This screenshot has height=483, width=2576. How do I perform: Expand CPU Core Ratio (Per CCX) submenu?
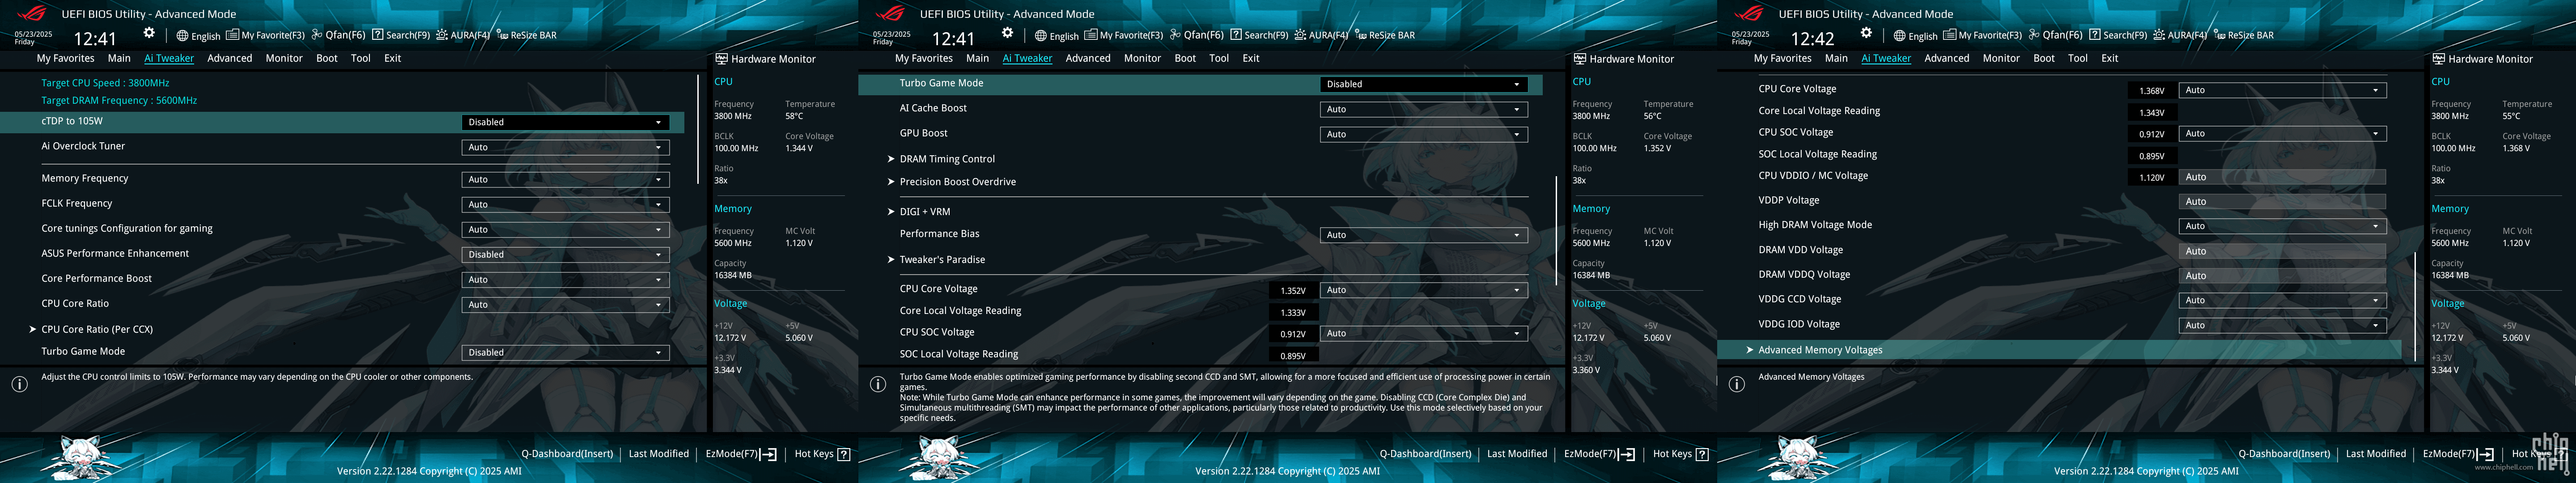click(96, 329)
